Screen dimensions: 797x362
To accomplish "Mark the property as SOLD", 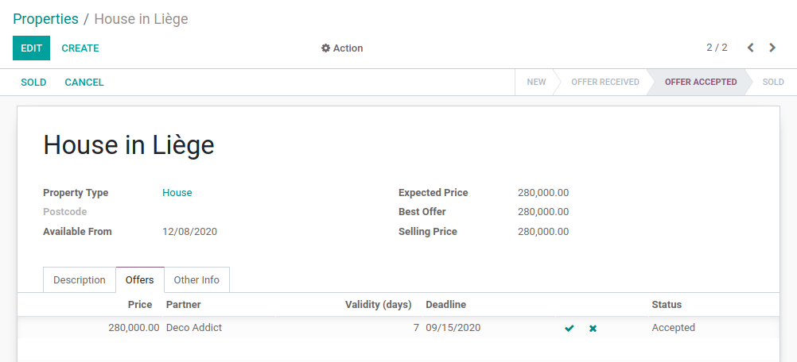I will tap(33, 83).
